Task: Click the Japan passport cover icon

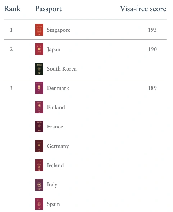Action: click(39, 49)
